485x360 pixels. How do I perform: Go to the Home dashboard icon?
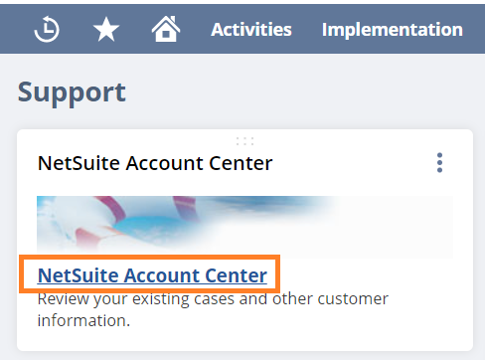click(166, 29)
